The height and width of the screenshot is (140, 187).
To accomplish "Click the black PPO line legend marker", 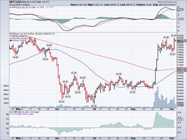I will [11, 7].
